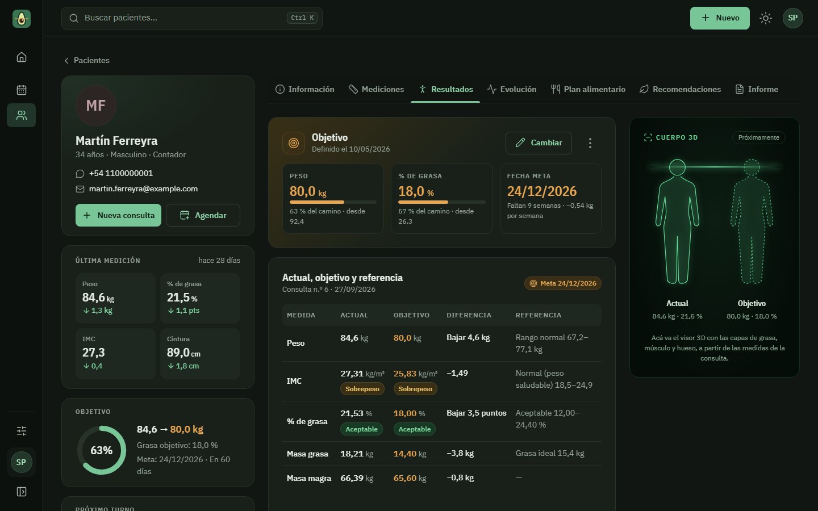Open the Evolución tab
The width and height of the screenshot is (818, 511).
512,89
